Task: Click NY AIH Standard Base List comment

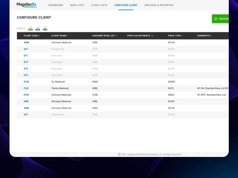Action: [213, 88]
